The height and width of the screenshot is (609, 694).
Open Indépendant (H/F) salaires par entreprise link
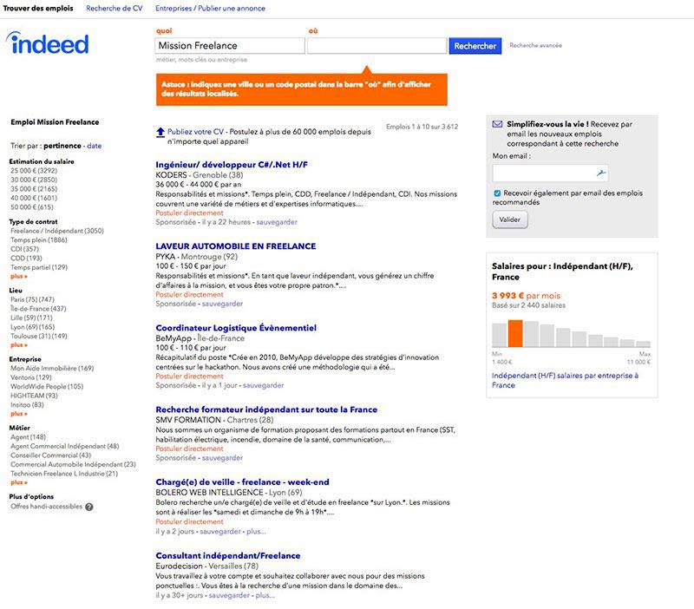coord(565,380)
